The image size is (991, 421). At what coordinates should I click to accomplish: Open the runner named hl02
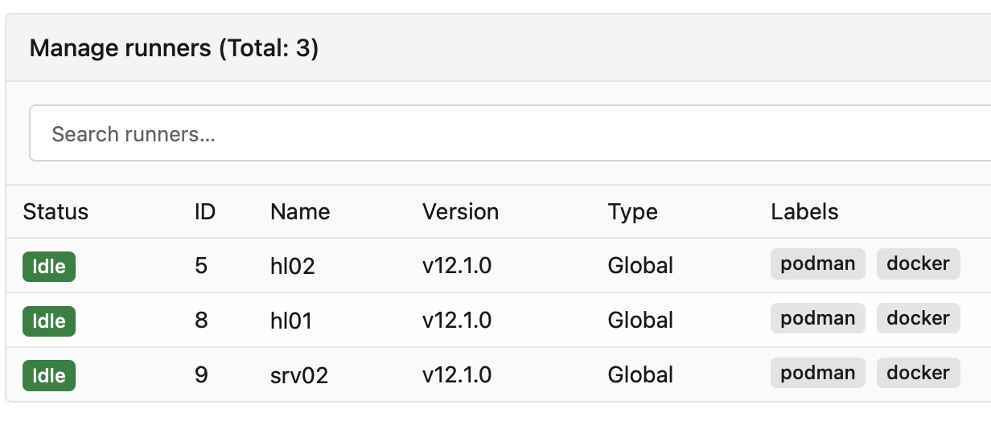[x=292, y=266]
